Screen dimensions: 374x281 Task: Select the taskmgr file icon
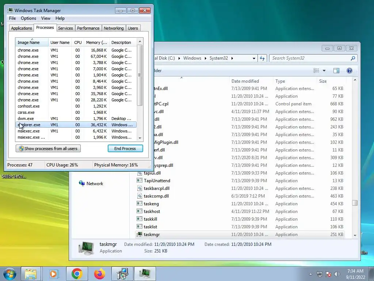point(139,235)
